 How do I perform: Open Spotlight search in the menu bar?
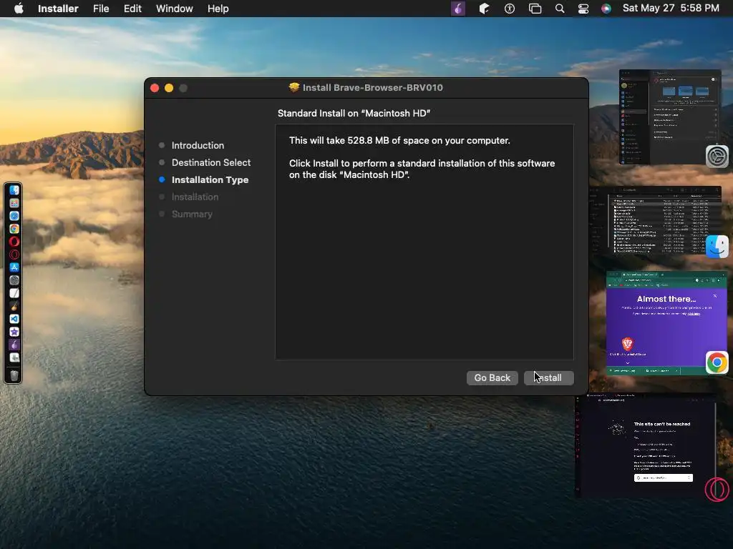pyautogui.click(x=560, y=9)
